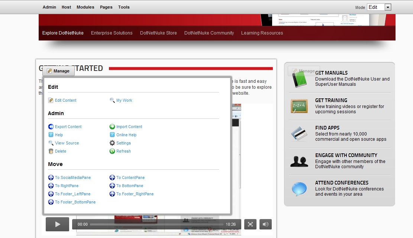The width and height of the screenshot is (413, 238).
Task: Click the Find Apps credit card icon
Action: tap(299, 134)
